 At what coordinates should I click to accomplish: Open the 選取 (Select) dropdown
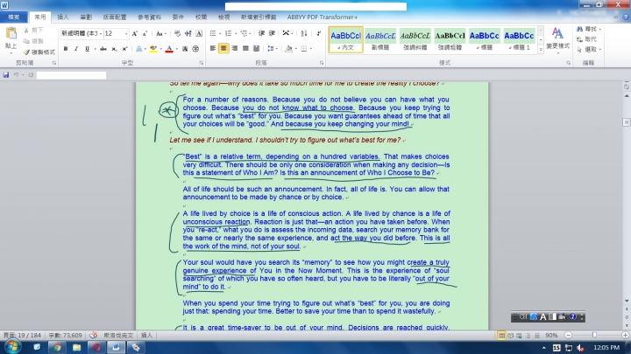pyautogui.click(x=588, y=49)
